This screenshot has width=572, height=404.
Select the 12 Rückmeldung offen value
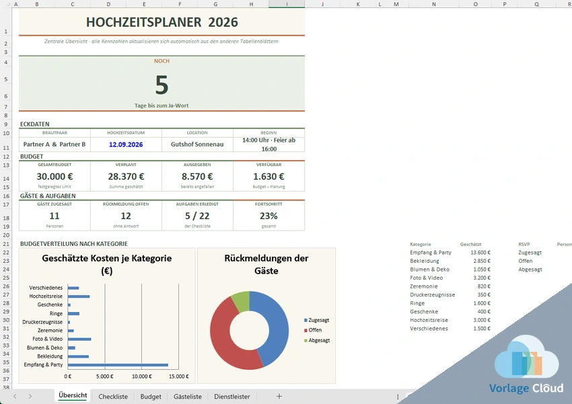click(126, 216)
